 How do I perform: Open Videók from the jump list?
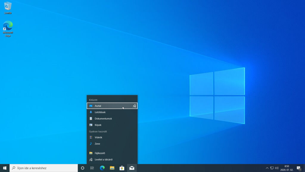(x=112, y=137)
